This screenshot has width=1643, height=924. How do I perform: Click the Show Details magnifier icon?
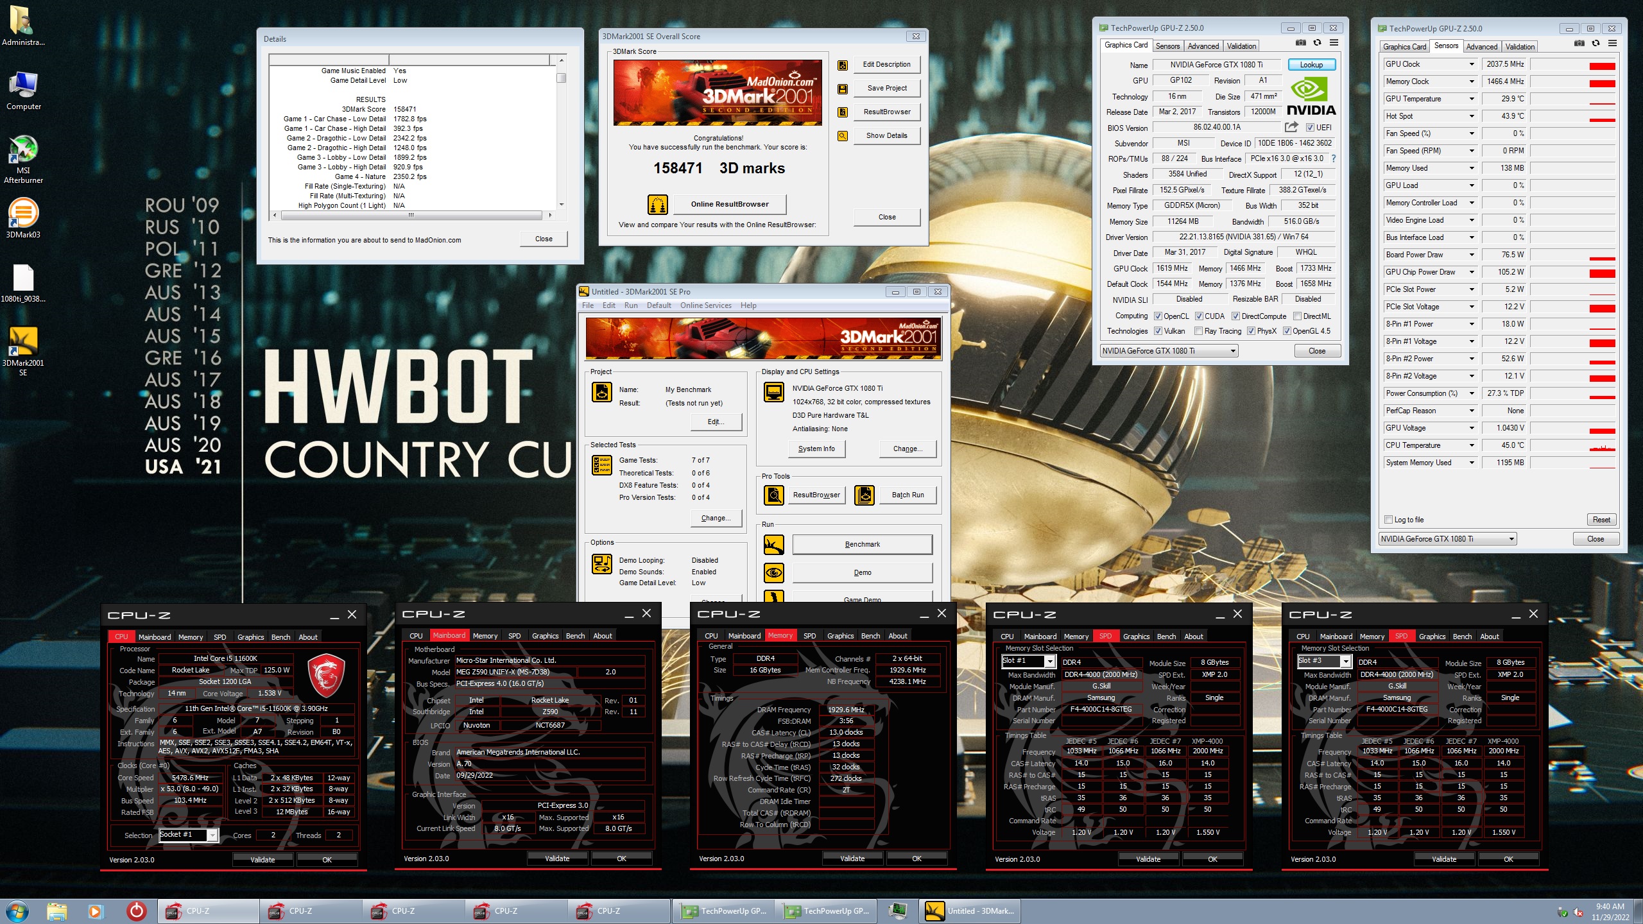click(x=843, y=136)
